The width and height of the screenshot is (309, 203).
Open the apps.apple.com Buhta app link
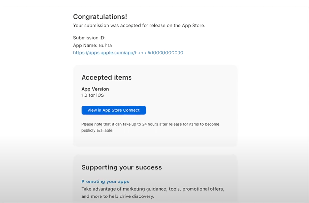[128, 53]
